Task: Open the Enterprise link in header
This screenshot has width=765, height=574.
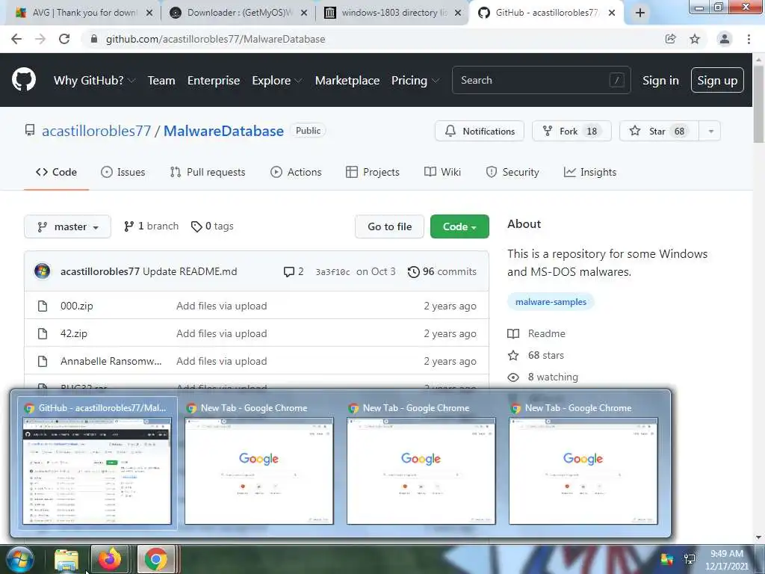Action: [x=214, y=80]
